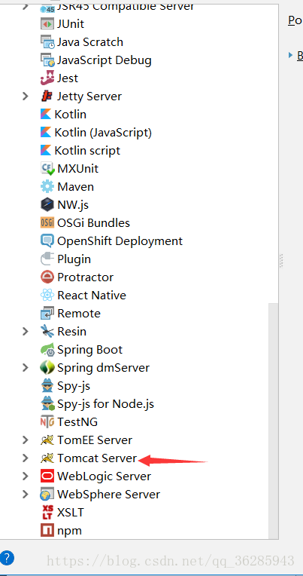Screen dimensions: 303x576
Task: Select the "WebSphere Server" text label
Action: [x=108, y=495]
